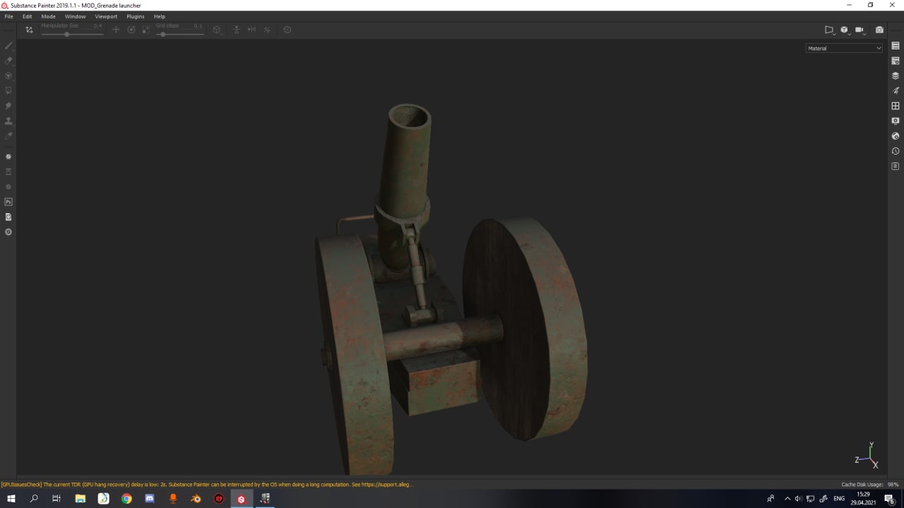904x508 pixels.
Task: Open the Windows notification center icon
Action: point(890,499)
